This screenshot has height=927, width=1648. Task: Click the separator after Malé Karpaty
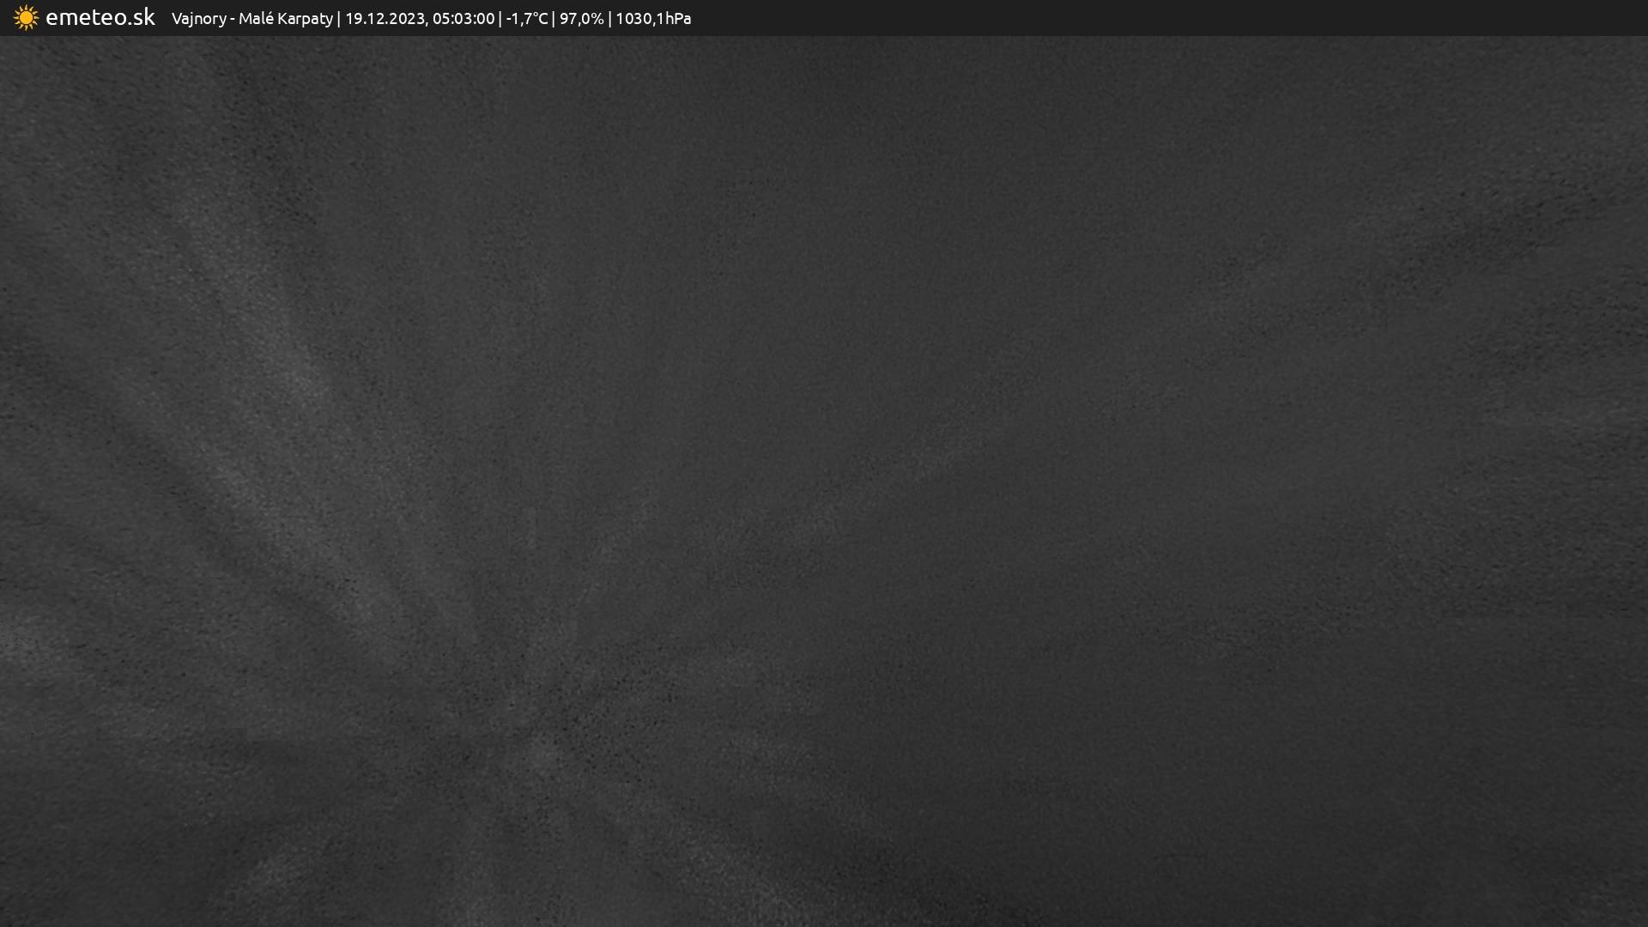(338, 18)
